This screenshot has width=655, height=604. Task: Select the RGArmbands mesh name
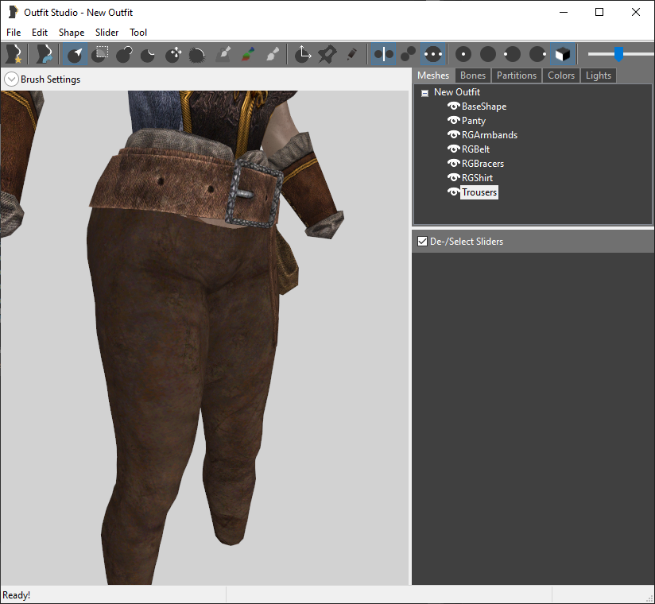click(489, 135)
